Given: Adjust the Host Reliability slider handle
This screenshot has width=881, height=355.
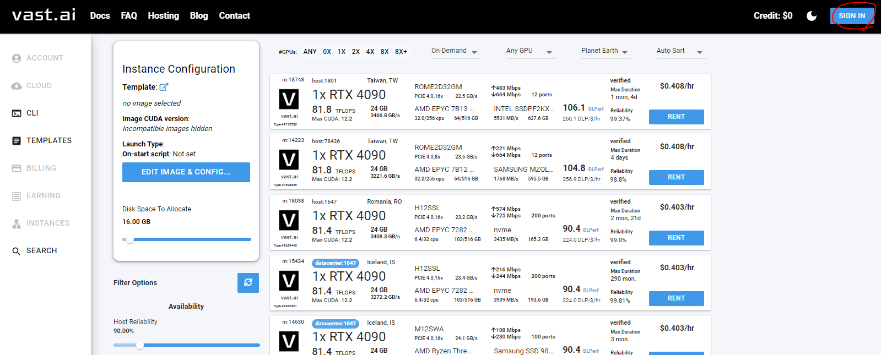Looking at the screenshot, I should pos(140,345).
